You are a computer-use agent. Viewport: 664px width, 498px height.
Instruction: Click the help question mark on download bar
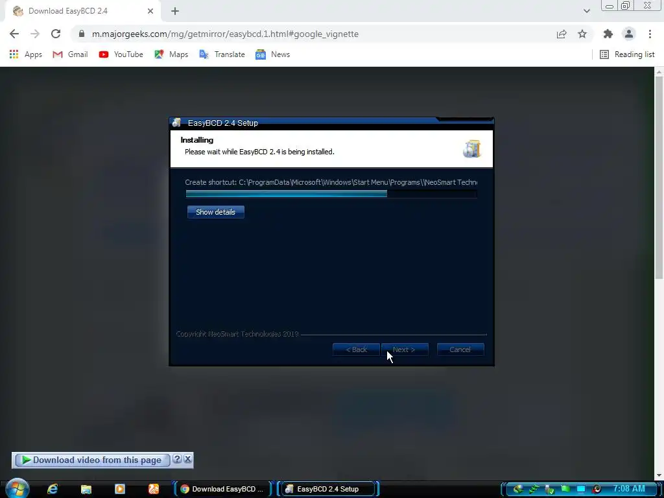click(178, 459)
